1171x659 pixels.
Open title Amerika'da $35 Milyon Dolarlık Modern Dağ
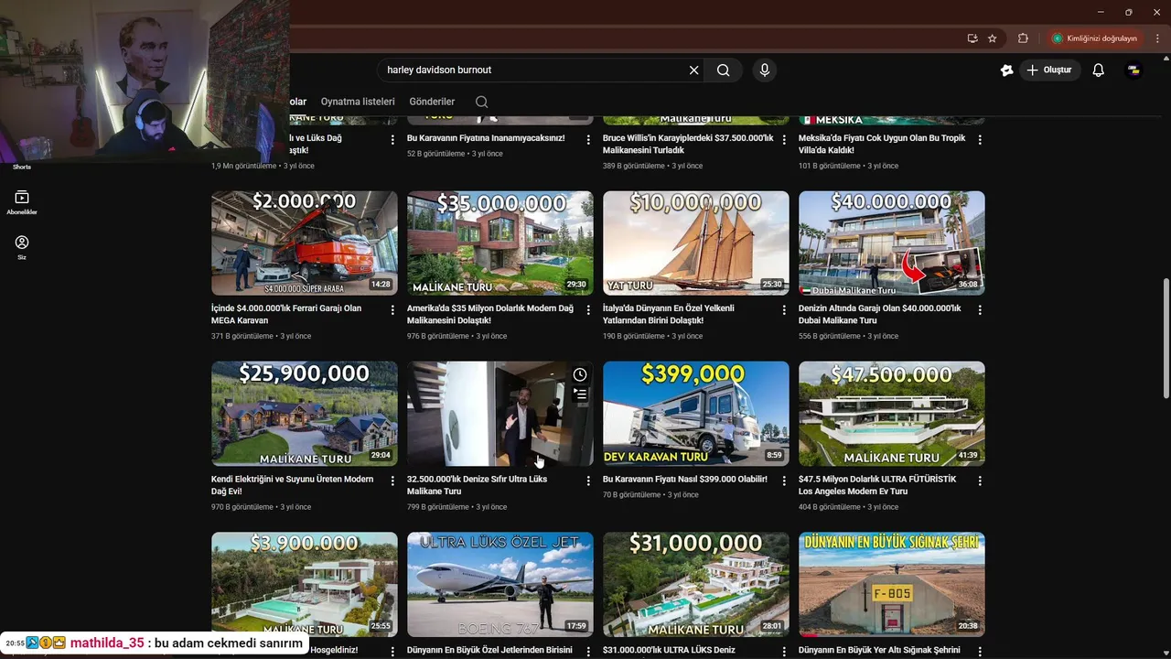pyautogui.click(x=490, y=315)
